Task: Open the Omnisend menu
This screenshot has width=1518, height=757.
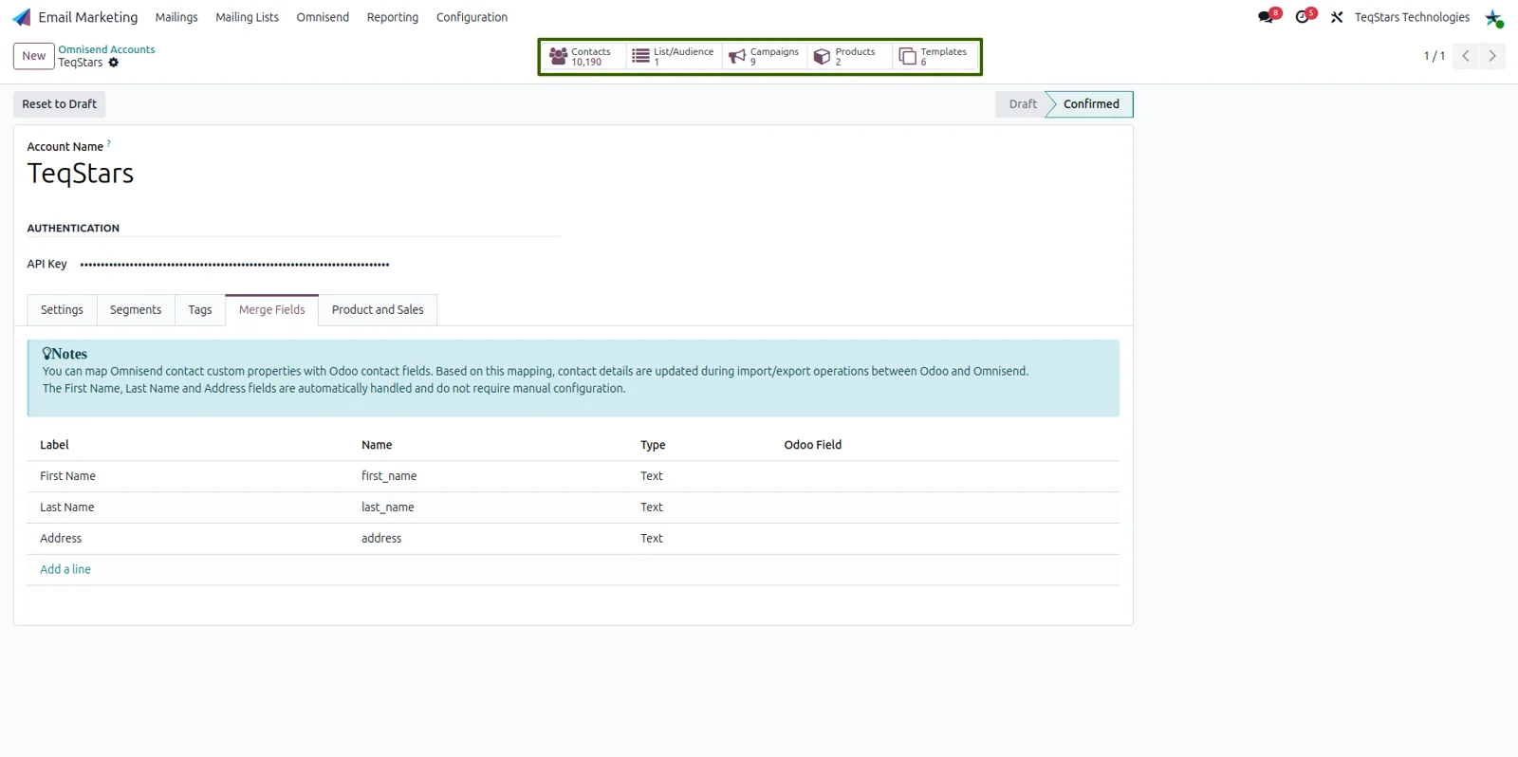Action: [323, 17]
